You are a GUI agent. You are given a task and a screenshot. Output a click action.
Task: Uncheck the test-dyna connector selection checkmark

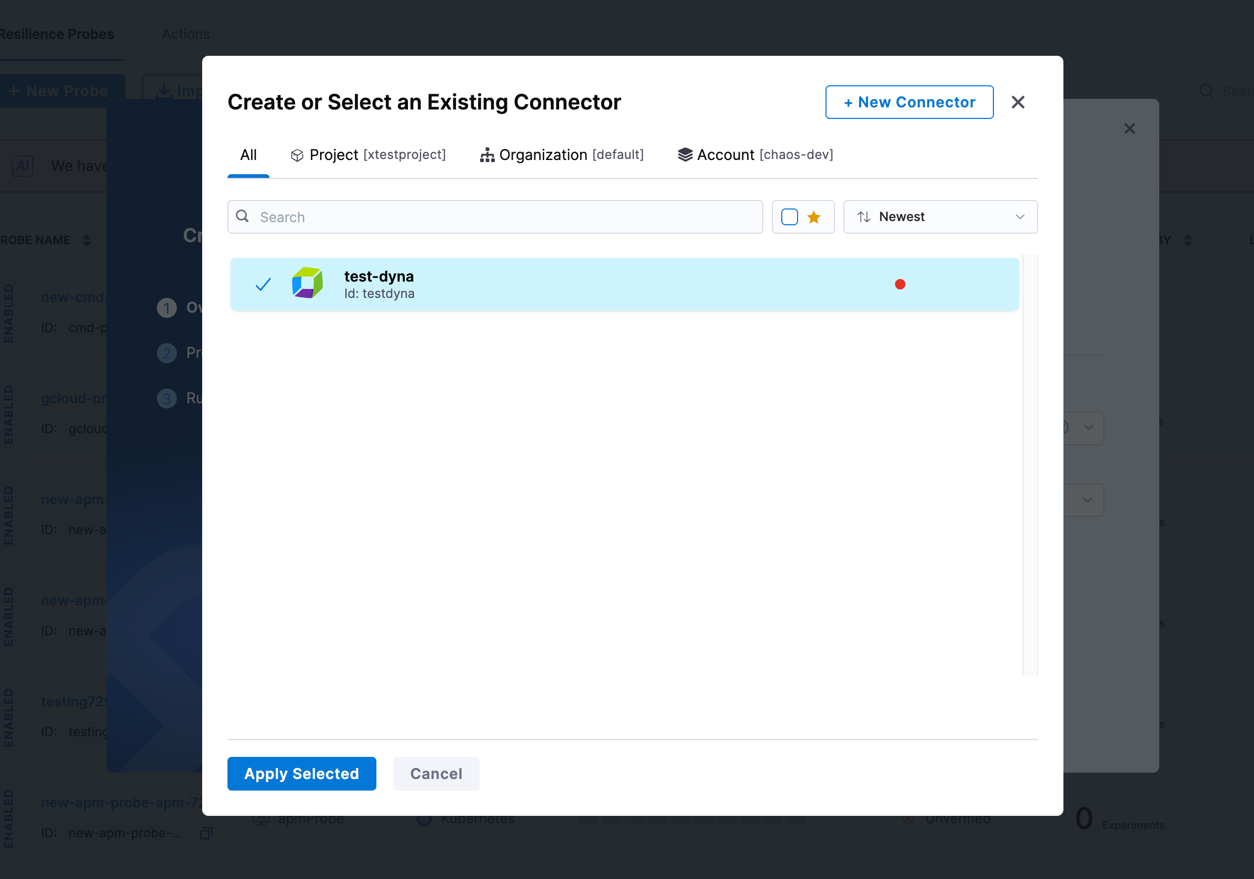point(263,284)
